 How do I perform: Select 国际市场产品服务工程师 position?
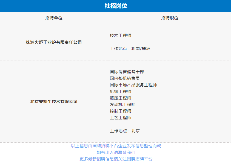tap(133, 85)
